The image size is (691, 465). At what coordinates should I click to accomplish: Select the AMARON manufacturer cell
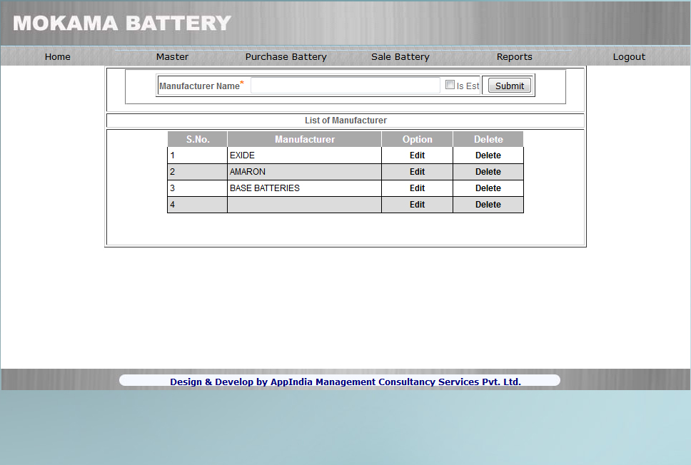pyautogui.click(x=304, y=172)
